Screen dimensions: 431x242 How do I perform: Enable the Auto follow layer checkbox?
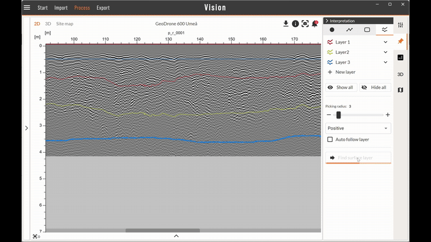point(330,139)
